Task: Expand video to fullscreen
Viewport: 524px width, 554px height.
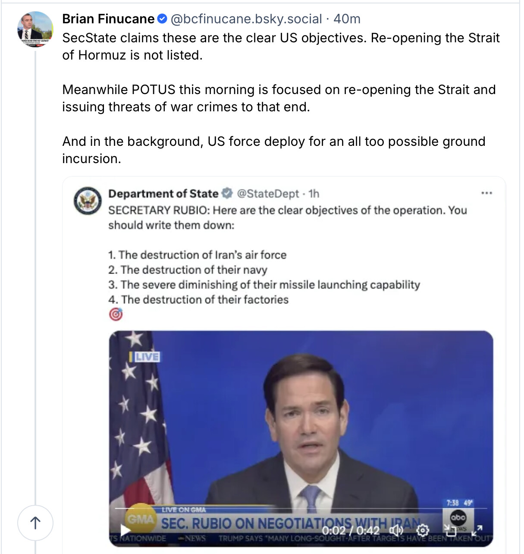Action: coord(477,530)
